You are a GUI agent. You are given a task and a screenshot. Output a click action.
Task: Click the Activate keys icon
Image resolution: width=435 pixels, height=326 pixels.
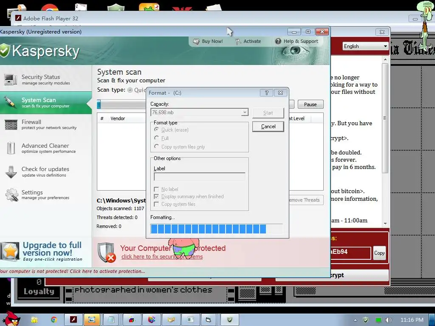click(x=238, y=41)
